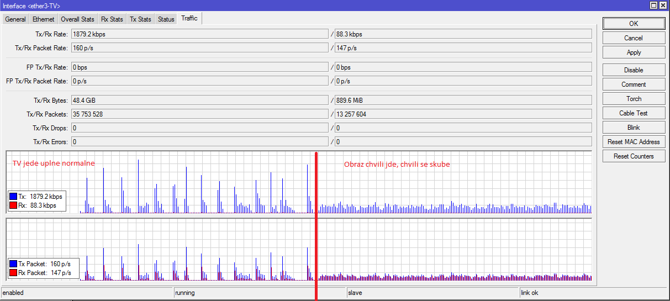Show the Tx Stats tab
This screenshot has height=301, width=670.
tap(140, 19)
